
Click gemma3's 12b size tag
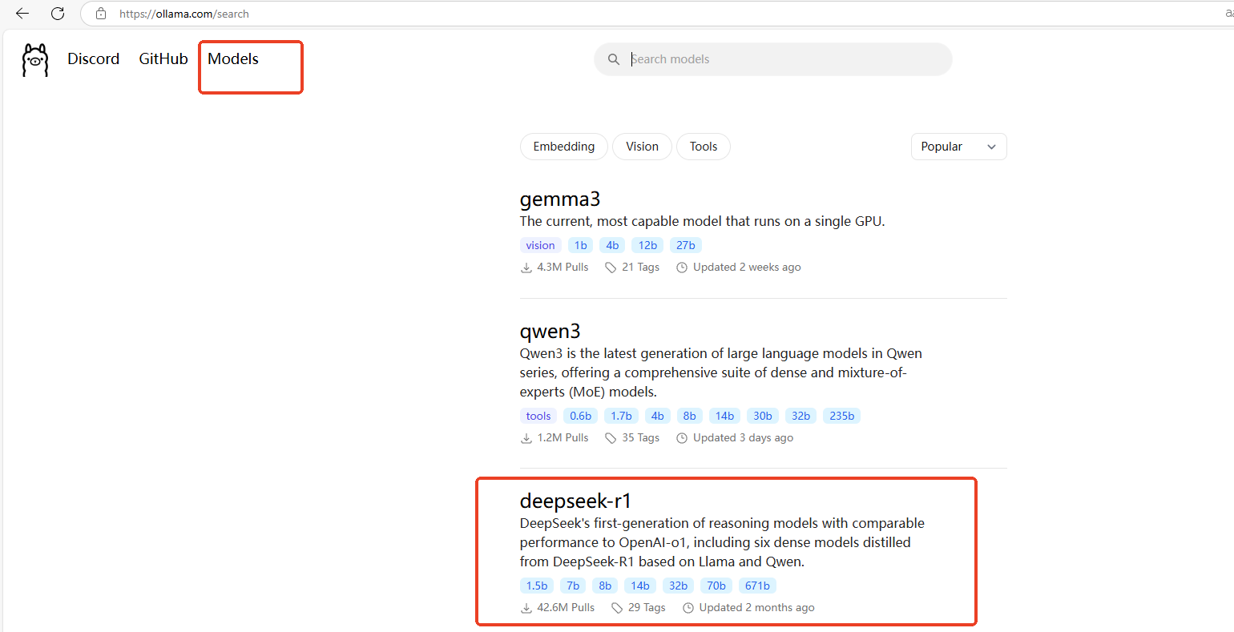pyautogui.click(x=647, y=246)
